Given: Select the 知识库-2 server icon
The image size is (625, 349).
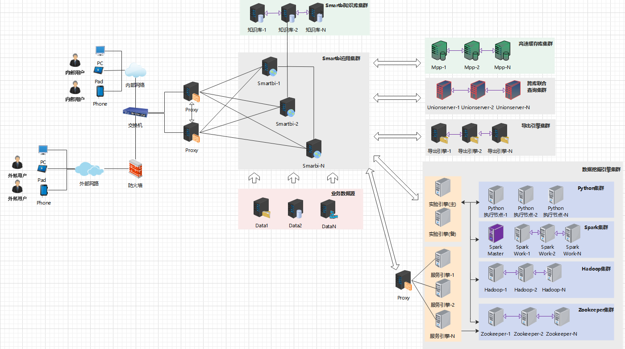Looking at the screenshot, I should point(288,13).
